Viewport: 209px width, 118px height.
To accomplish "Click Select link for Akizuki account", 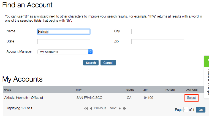I will 191,98.
